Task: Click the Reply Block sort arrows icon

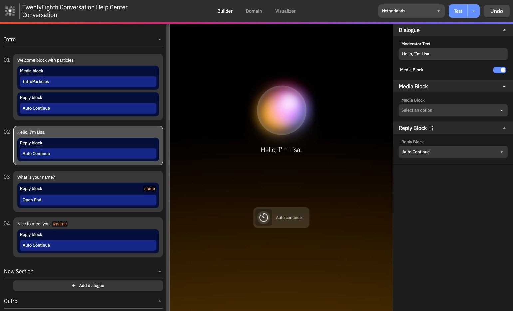Action: tap(431, 128)
